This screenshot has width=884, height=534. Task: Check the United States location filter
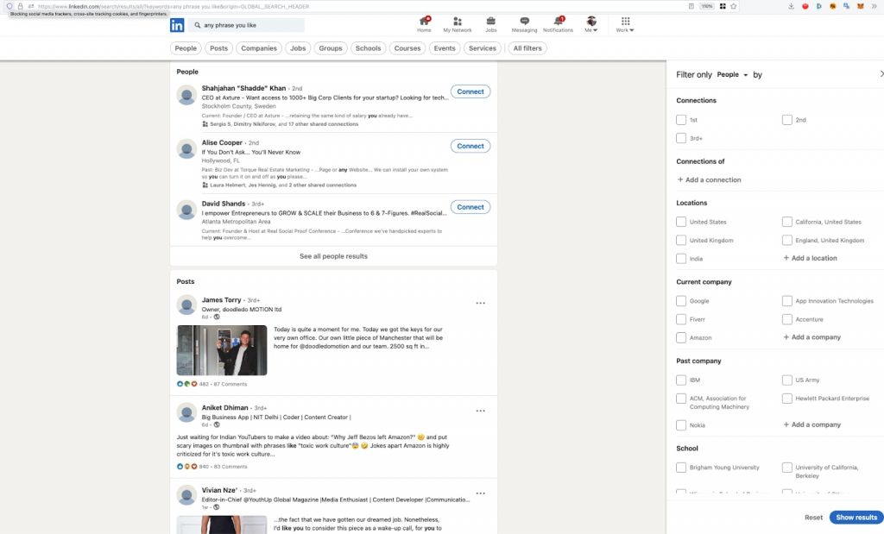click(681, 222)
